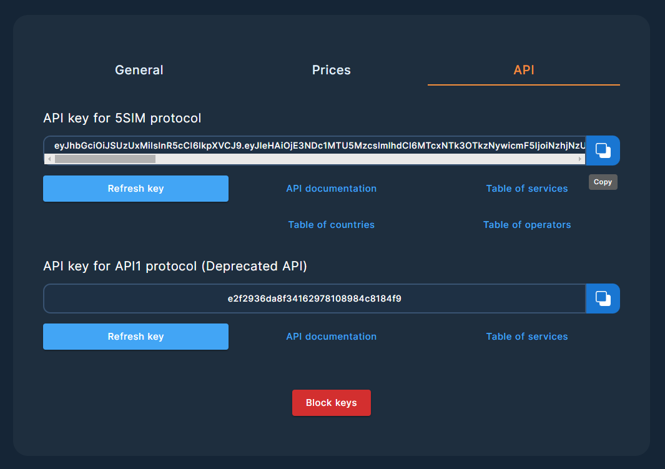Refresh the deprecated API1 protocol key
The image size is (665, 469).
pos(135,336)
